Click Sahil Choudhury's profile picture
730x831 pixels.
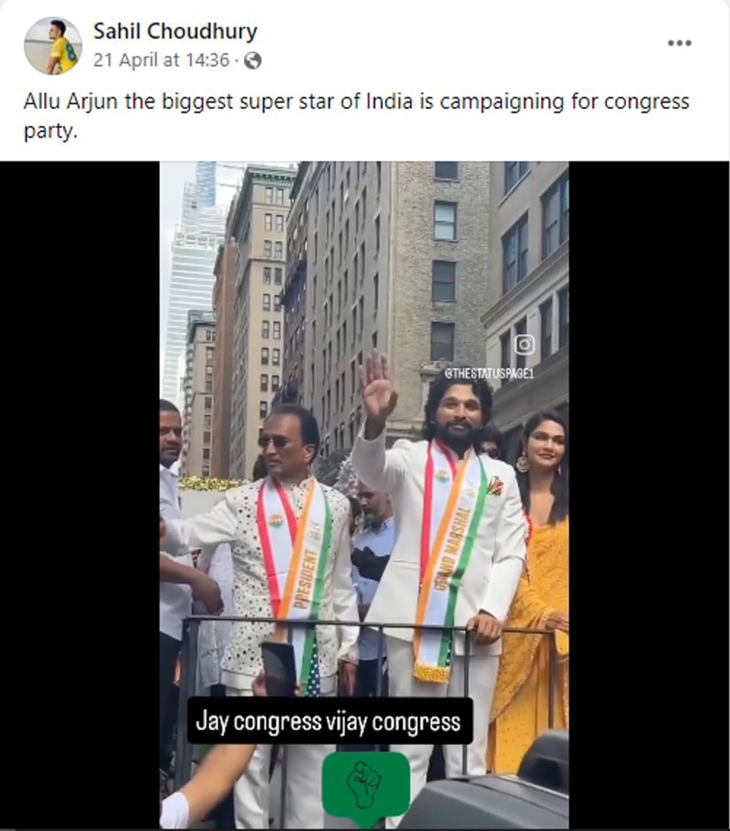(x=52, y=46)
